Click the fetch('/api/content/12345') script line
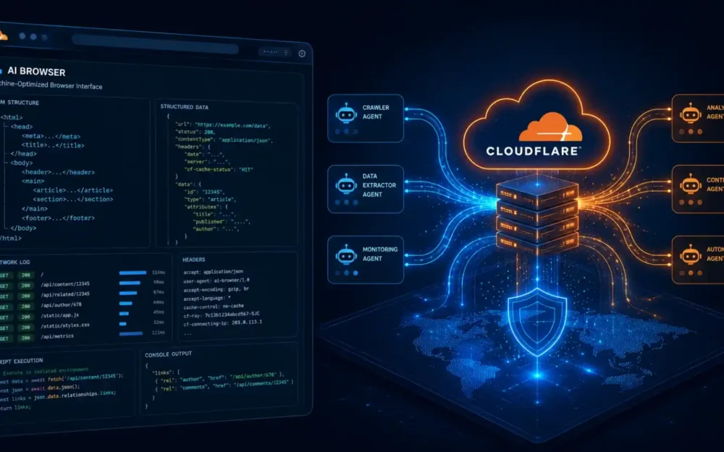 pos(62,379)
